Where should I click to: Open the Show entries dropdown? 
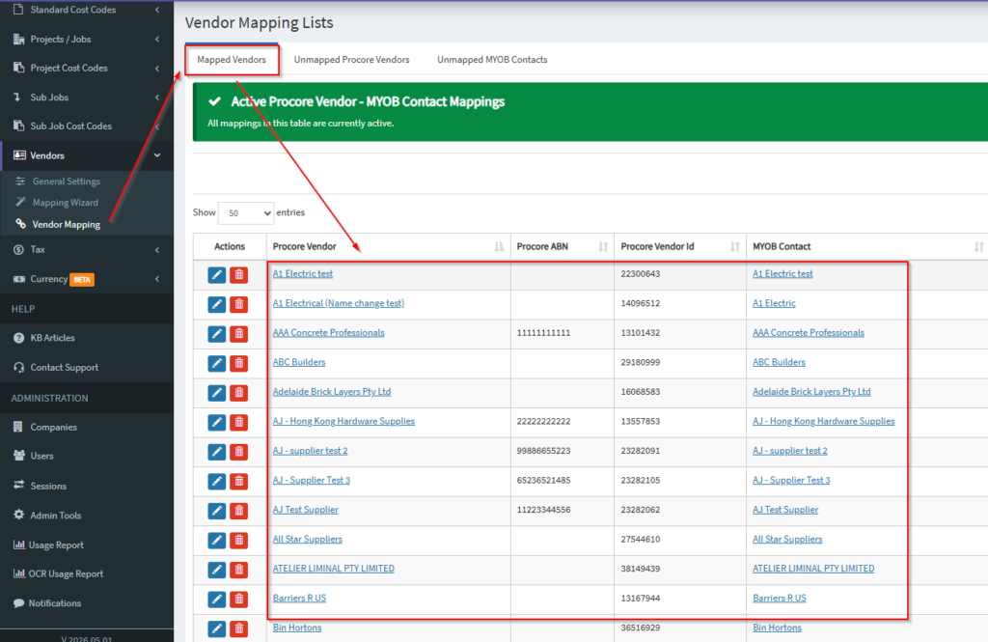coord(246,213)
